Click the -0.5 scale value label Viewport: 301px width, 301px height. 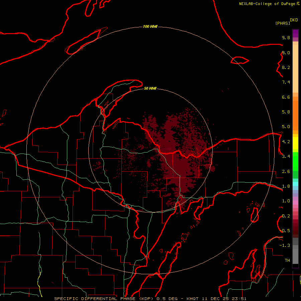tap(285, 231)
